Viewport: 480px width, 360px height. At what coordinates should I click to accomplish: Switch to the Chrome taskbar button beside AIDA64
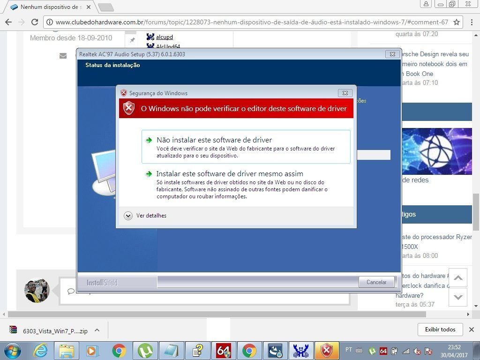(x=250, y=351)
